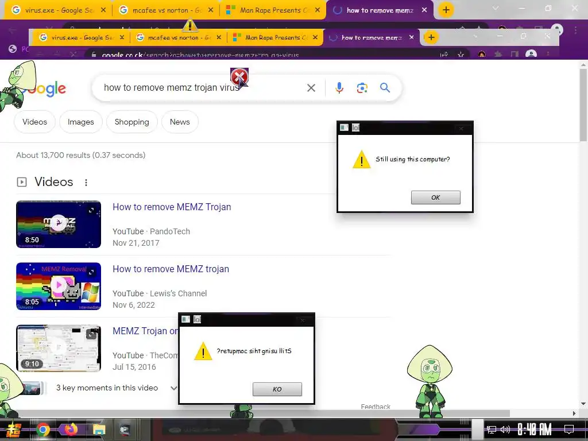This screenshot has height=441, width=588.
Task: Activate 'how to remove memz' tab in top window
Action: (x=380, y=10)
